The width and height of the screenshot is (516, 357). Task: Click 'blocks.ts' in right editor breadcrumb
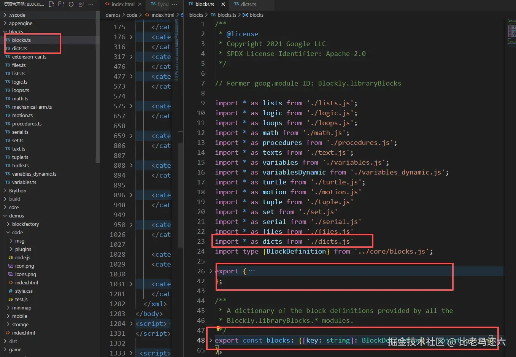(x=227, y=15)
